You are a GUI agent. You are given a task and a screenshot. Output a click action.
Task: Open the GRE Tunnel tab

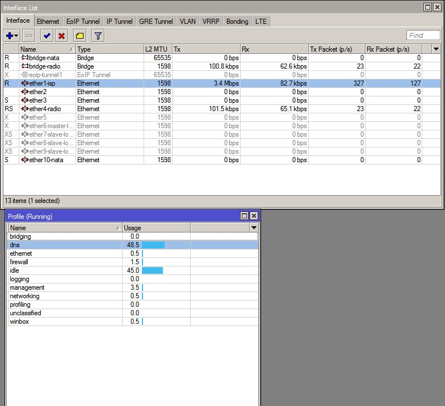point(156,22)
